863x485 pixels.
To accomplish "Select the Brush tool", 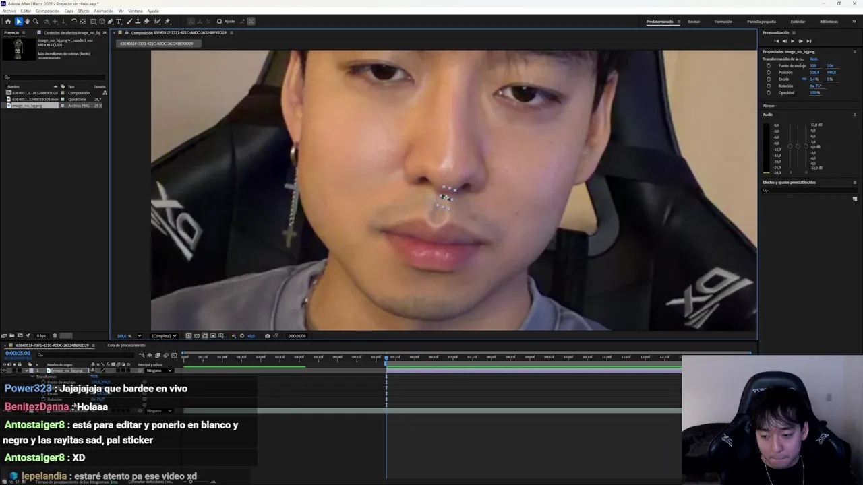I will (129, 22).
